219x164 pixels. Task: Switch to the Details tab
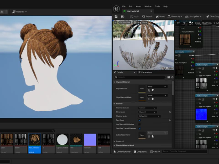click(x=120, y=72)
